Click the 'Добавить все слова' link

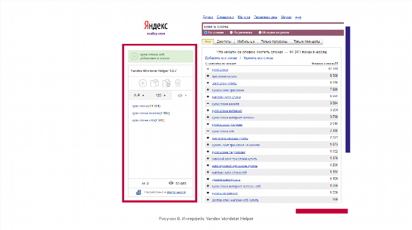coord(221,58)
